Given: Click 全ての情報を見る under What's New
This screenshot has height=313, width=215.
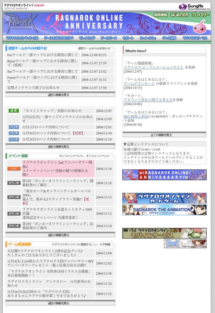Looking at the screenshot, I should 164,135.
